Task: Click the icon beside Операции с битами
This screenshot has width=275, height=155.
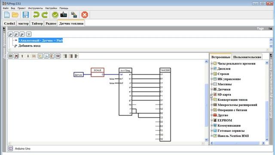Action: pos(215,110)
